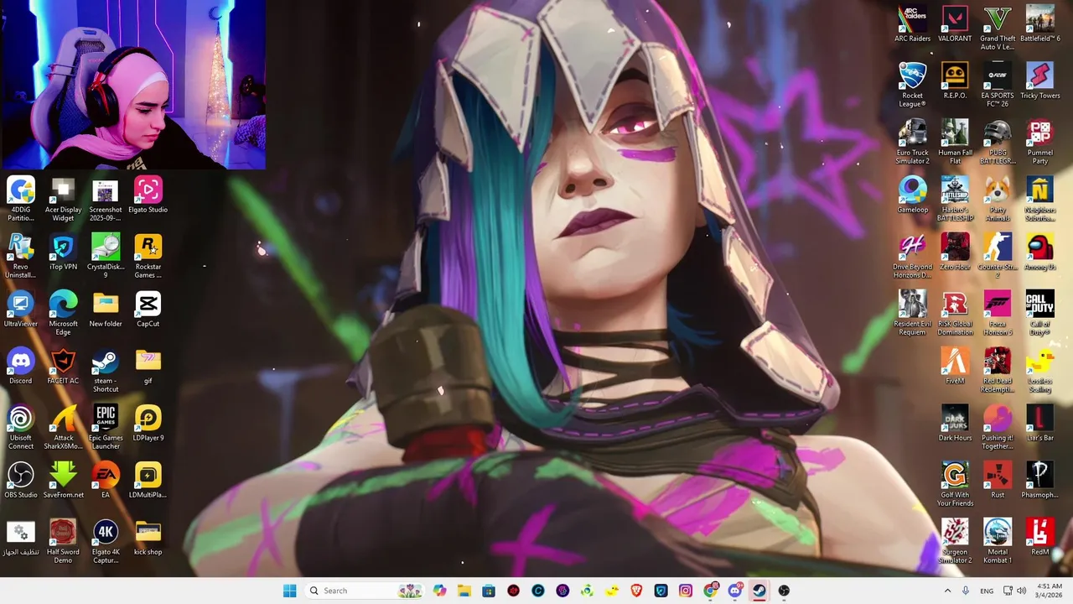Open the OBS Studio desktop shortcut

point(21,481)
